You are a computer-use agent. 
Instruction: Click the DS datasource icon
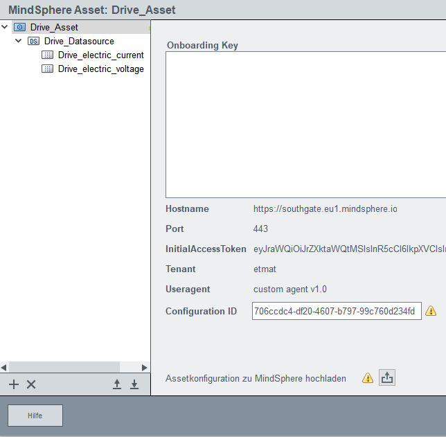(33, 41)
